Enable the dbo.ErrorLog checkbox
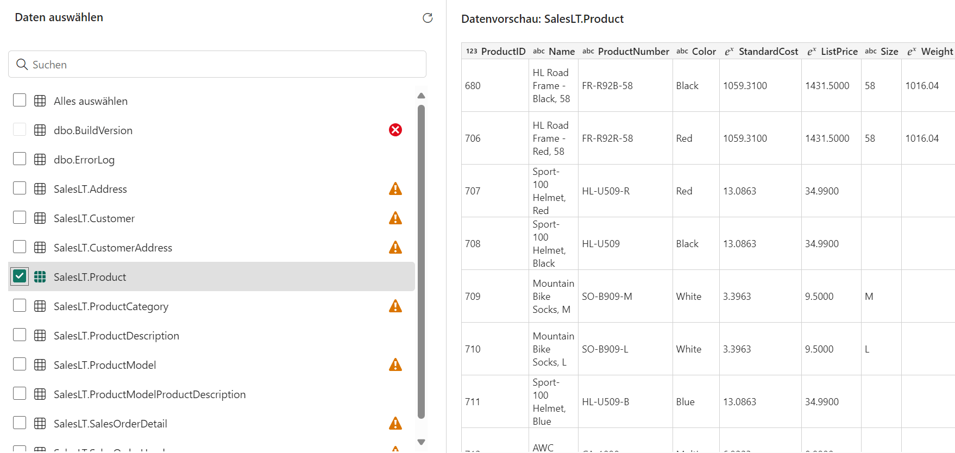Viewport: 955px width, 453px height. coord(20,159)
